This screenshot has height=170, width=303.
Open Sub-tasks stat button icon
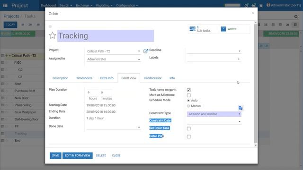click(193, 29)
